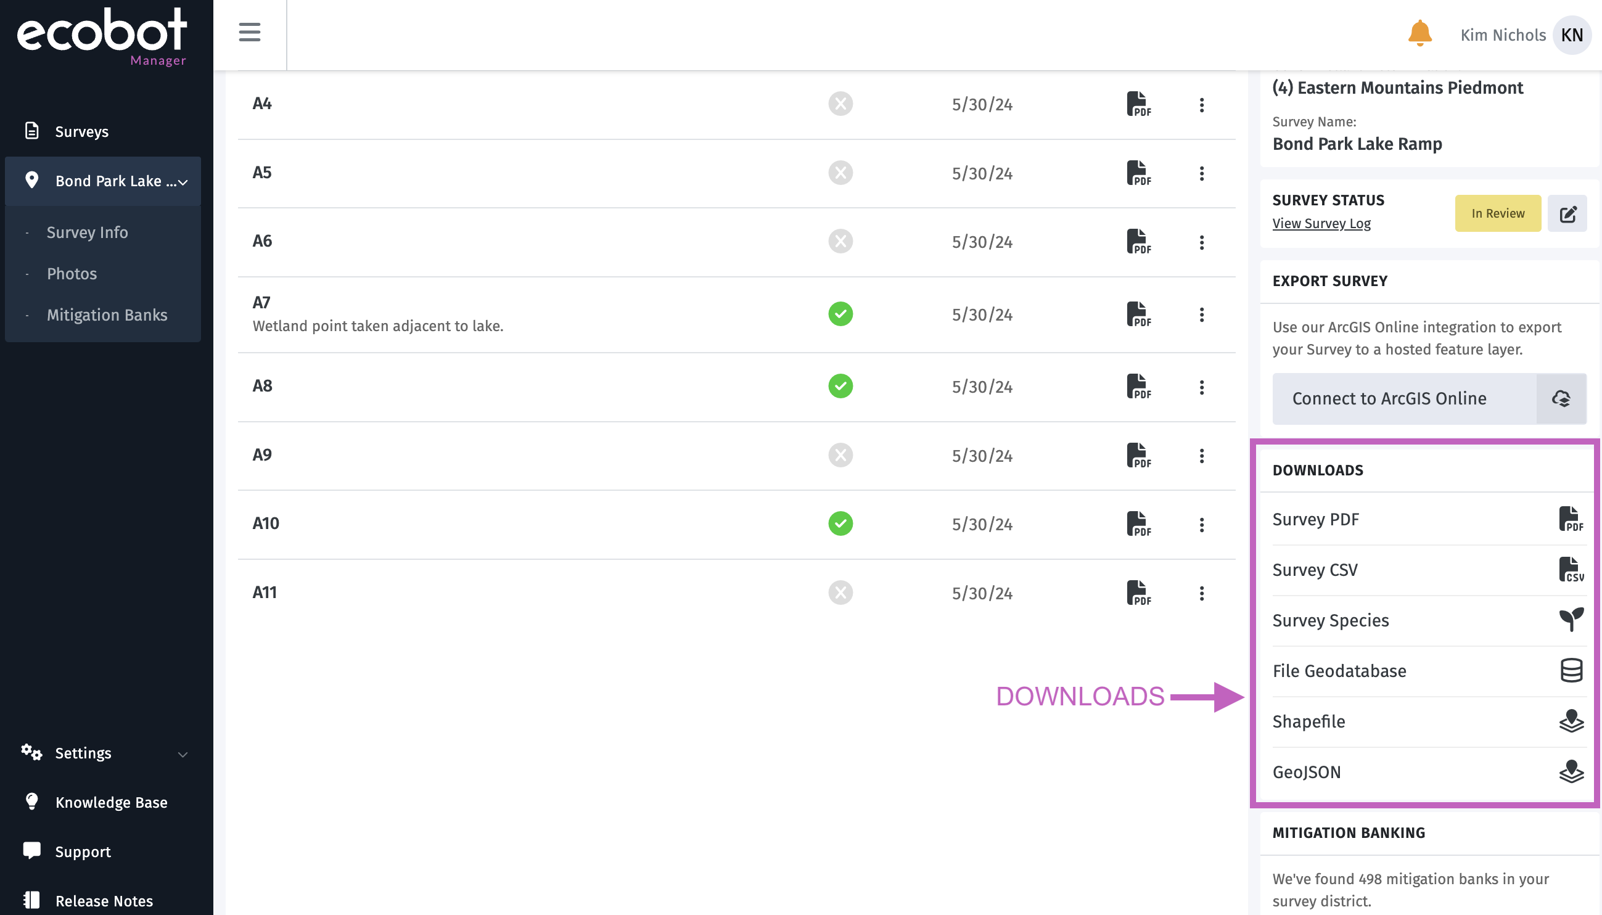
Task: Toggle completion status on sample point A8
Action: [x=840, y=387]
